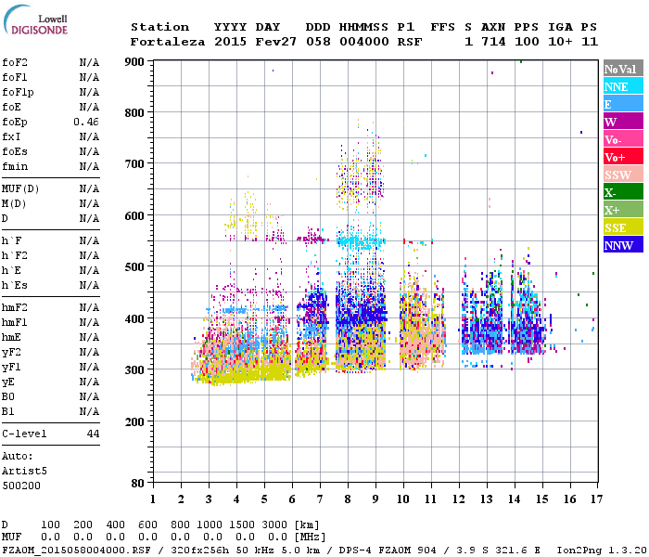Click the fxI parameter label
Screen dimensions: 649x557
[x=11, y=136]
